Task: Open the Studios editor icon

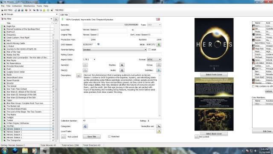Action: point(122,65)
